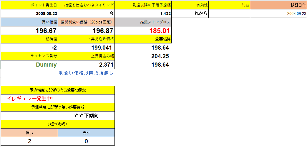This screenshot has height=147, width=307.
Task: Select the empty cell left of やや下傾向
Action: pos(29,116)
